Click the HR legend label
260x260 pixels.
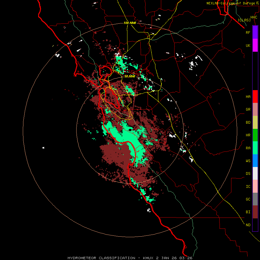point(248,135)
